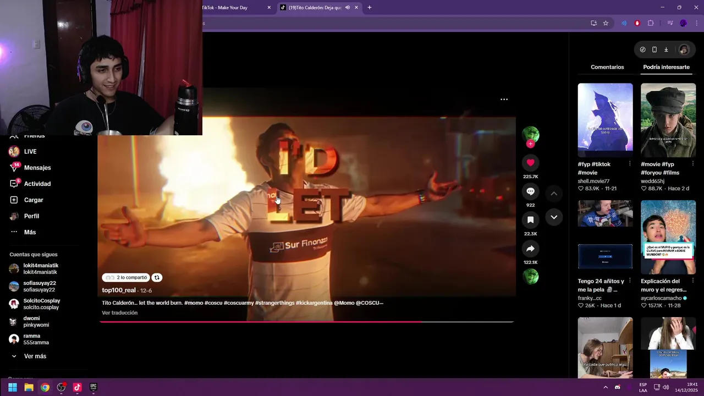This screenshot has height=396, width=704.
Task: Click the repost icon beside '2 lo compartió'
Action: click(x=157, y=278)
